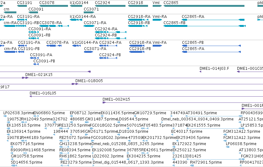This screenshot has width=263, height=167.
Task: Click transcript CG3191-RB label
Action: [28, 23]
